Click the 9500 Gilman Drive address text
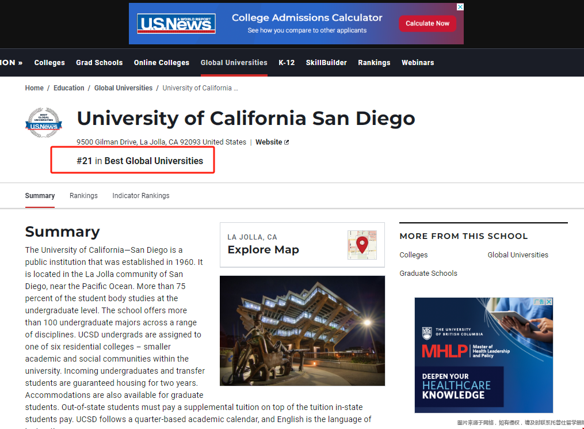Viewport: 584px width, 429px height. click(161, 142)
